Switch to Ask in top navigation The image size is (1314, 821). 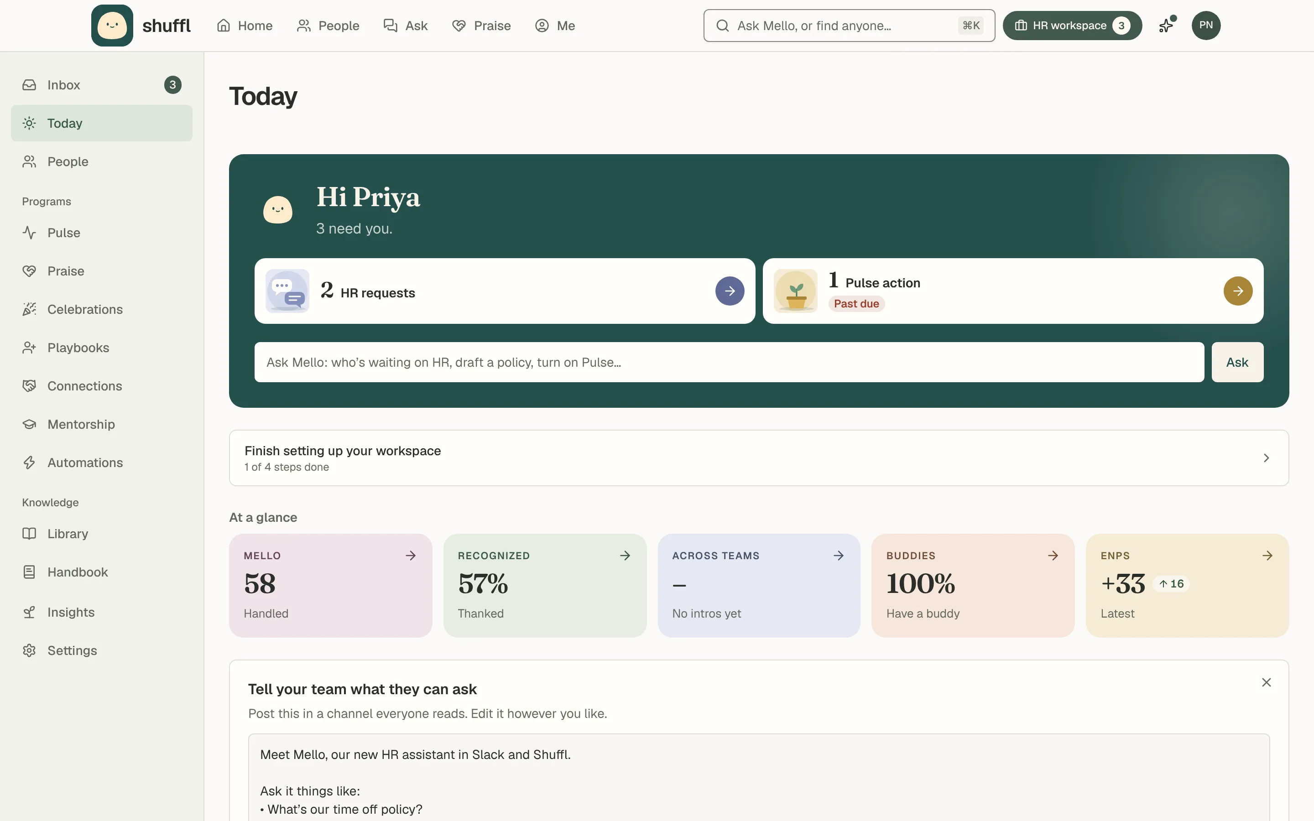coord(406,26)
